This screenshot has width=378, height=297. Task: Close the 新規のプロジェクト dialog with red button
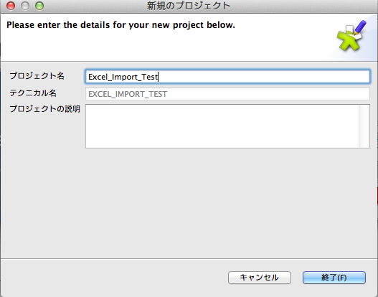(11, 6)
